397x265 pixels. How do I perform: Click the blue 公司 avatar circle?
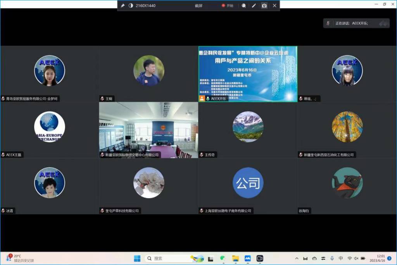[x=248, y=183]
